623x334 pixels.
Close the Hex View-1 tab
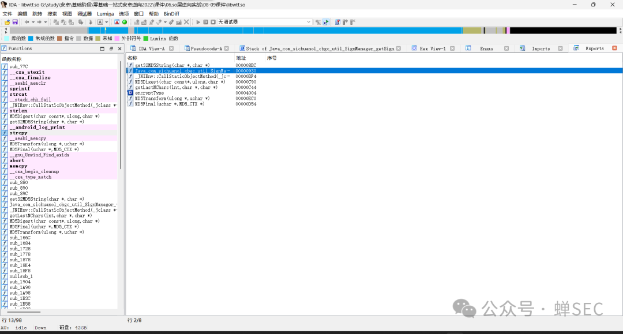(452, 48)
